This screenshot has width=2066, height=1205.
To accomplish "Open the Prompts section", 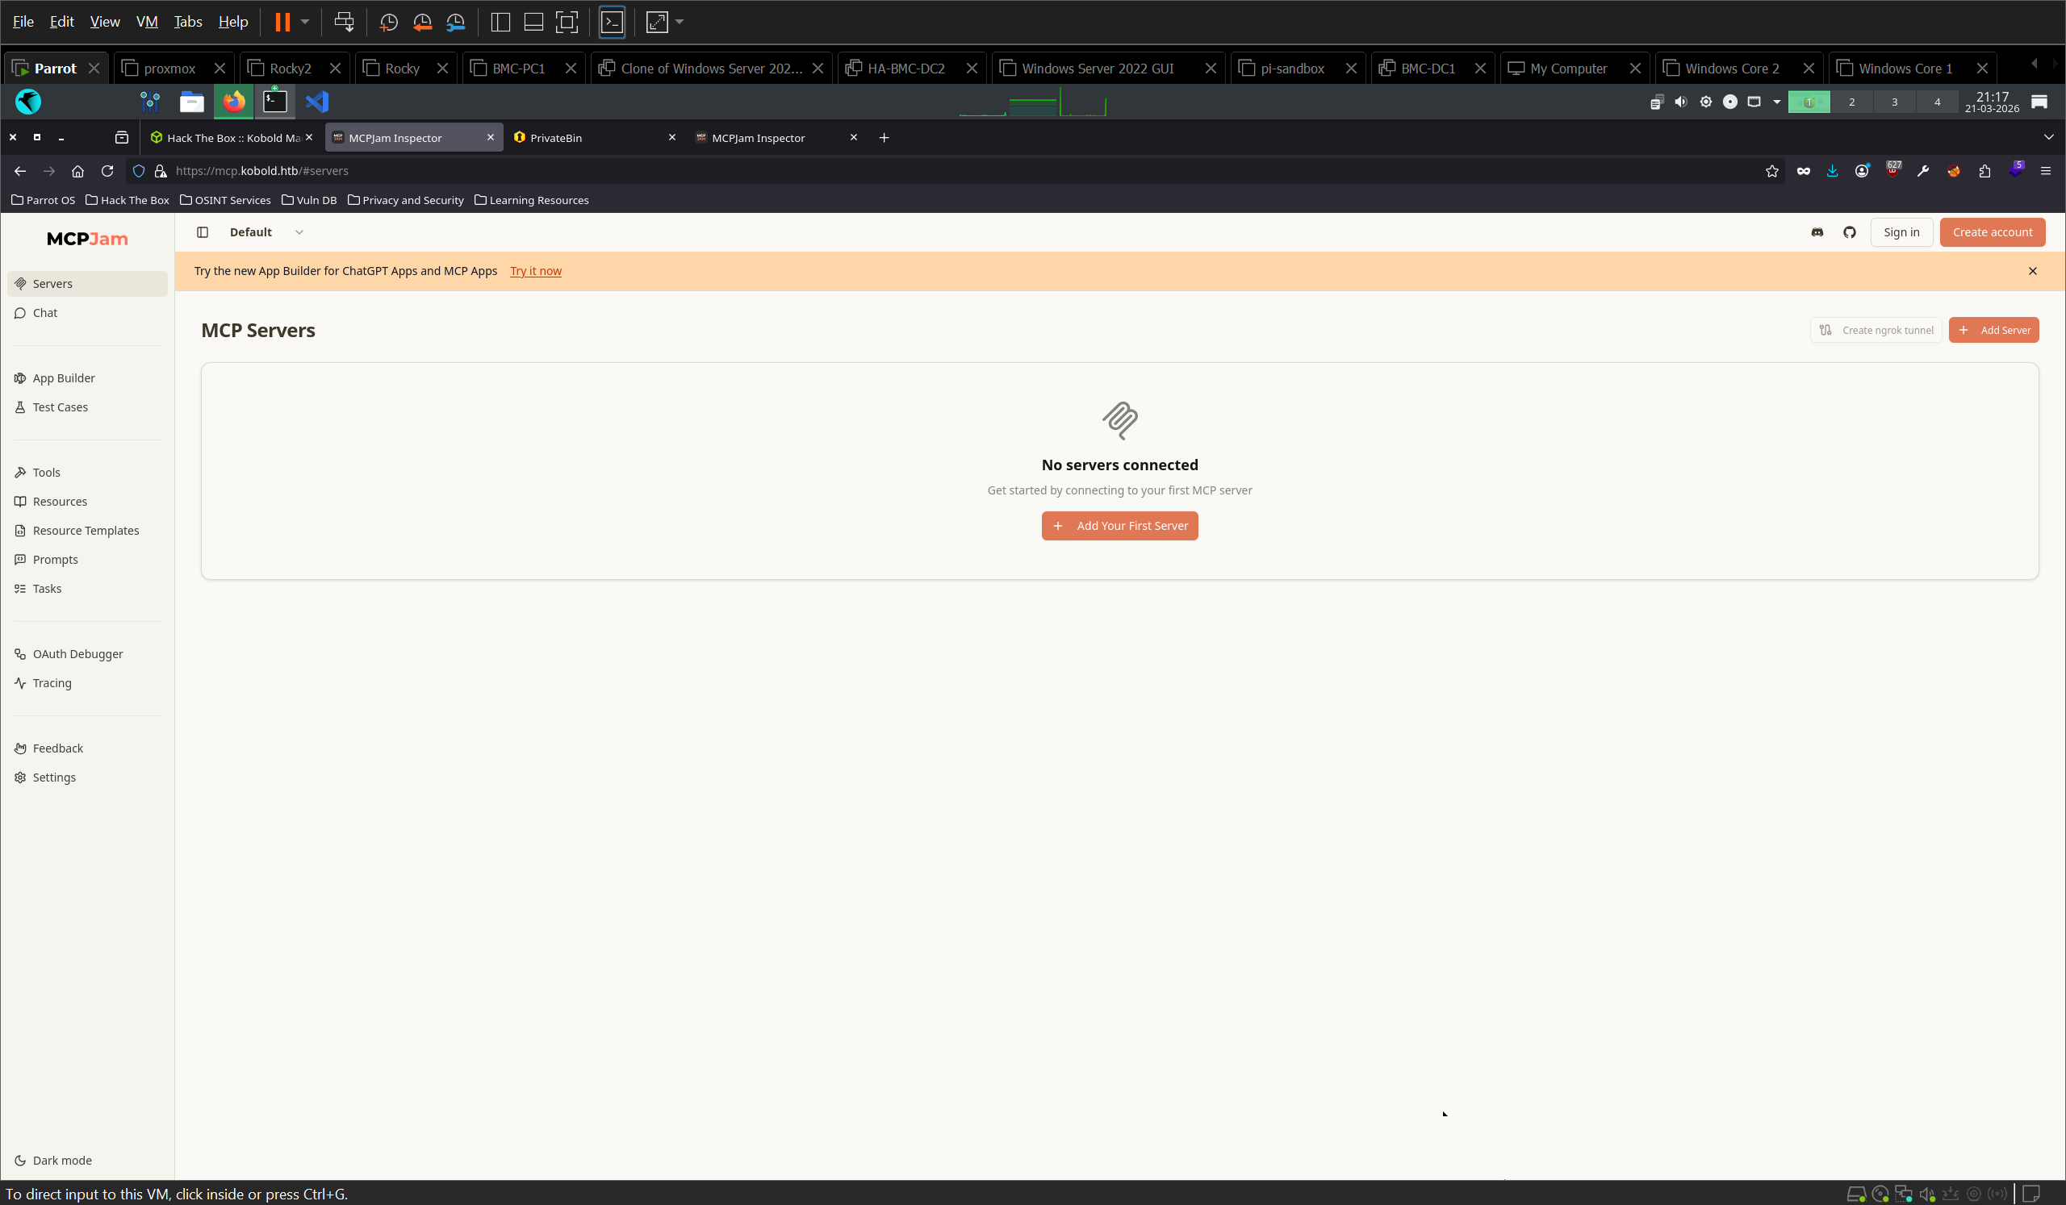I will click(x=87, y=560).
